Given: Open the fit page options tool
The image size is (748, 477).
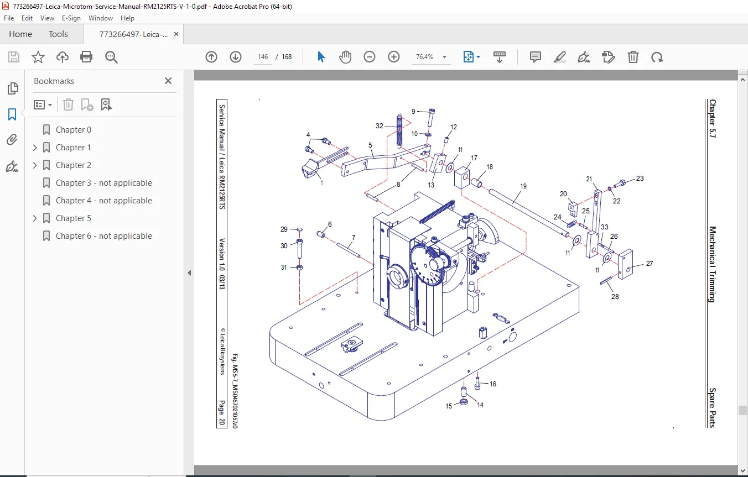Looking at the screenshot, I should (x=471, y=57).
